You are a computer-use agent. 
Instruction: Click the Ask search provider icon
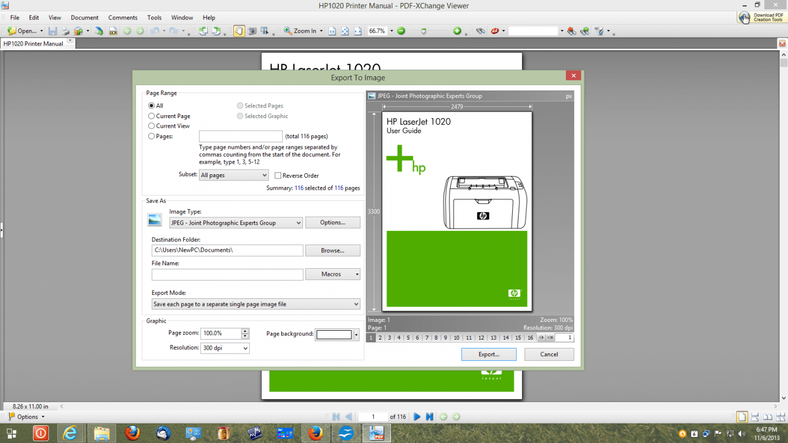(495, 31)
